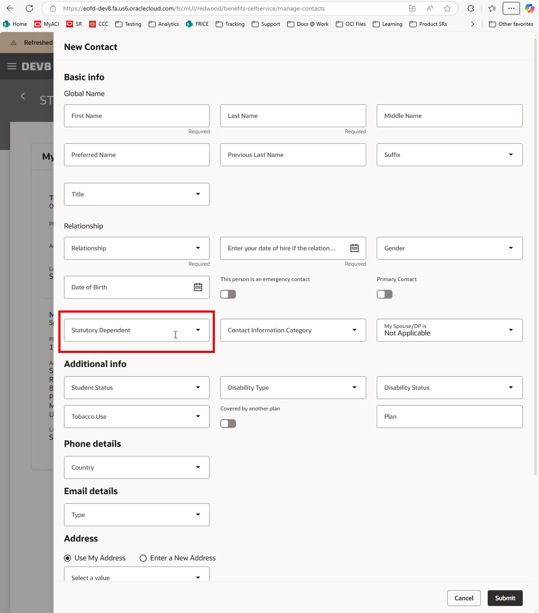Open the Tracking favorites folder
The width and height of the screenshot is (539, 613).
point(230,24)
